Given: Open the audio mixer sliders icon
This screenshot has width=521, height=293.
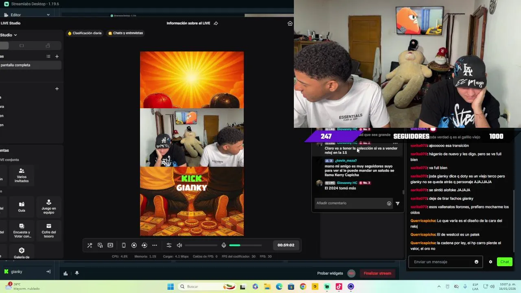Looking at the screenshot, I should [169, 245].
